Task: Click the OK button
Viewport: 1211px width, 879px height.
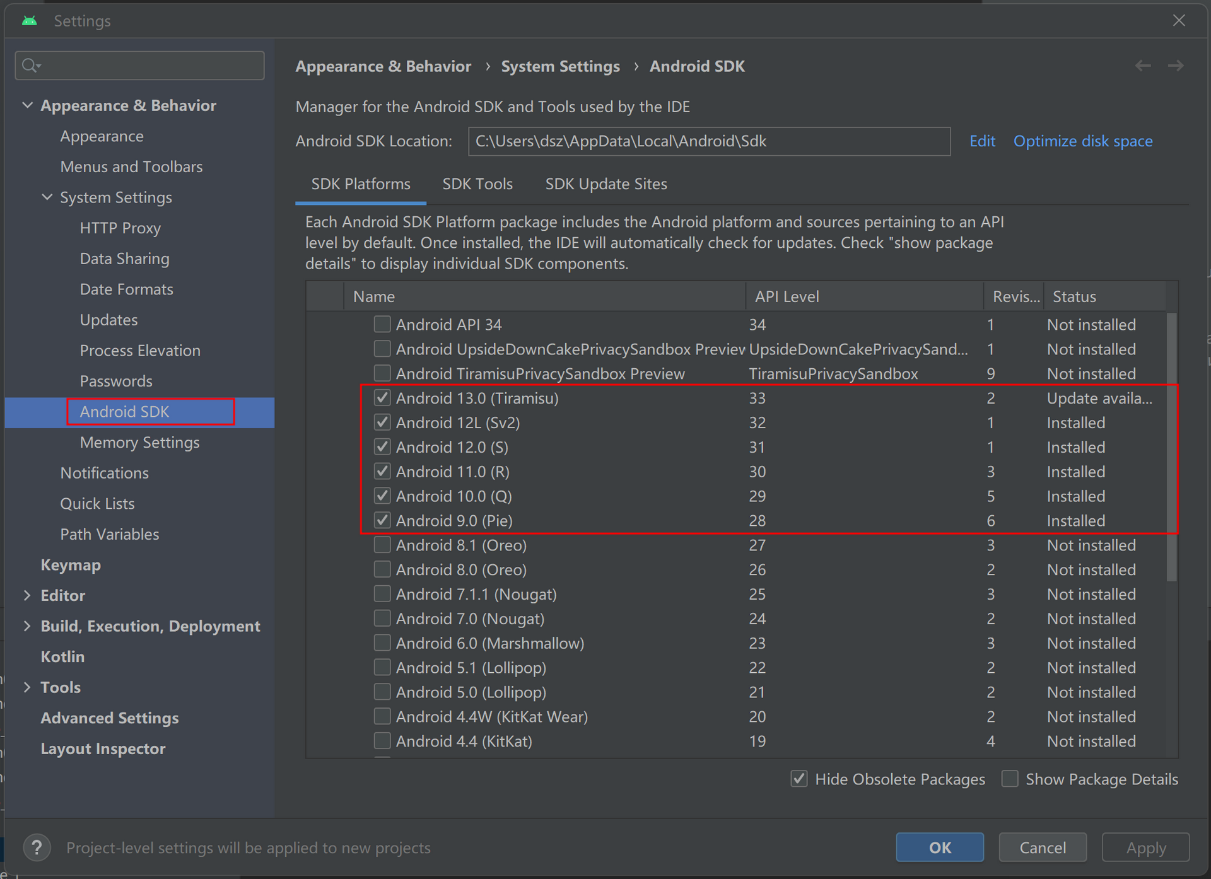Action: tap(940, 847)
